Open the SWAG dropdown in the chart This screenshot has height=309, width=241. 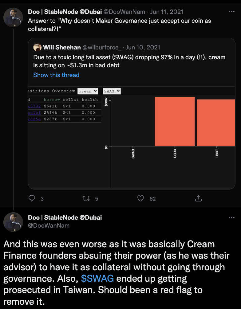(112, 91)
